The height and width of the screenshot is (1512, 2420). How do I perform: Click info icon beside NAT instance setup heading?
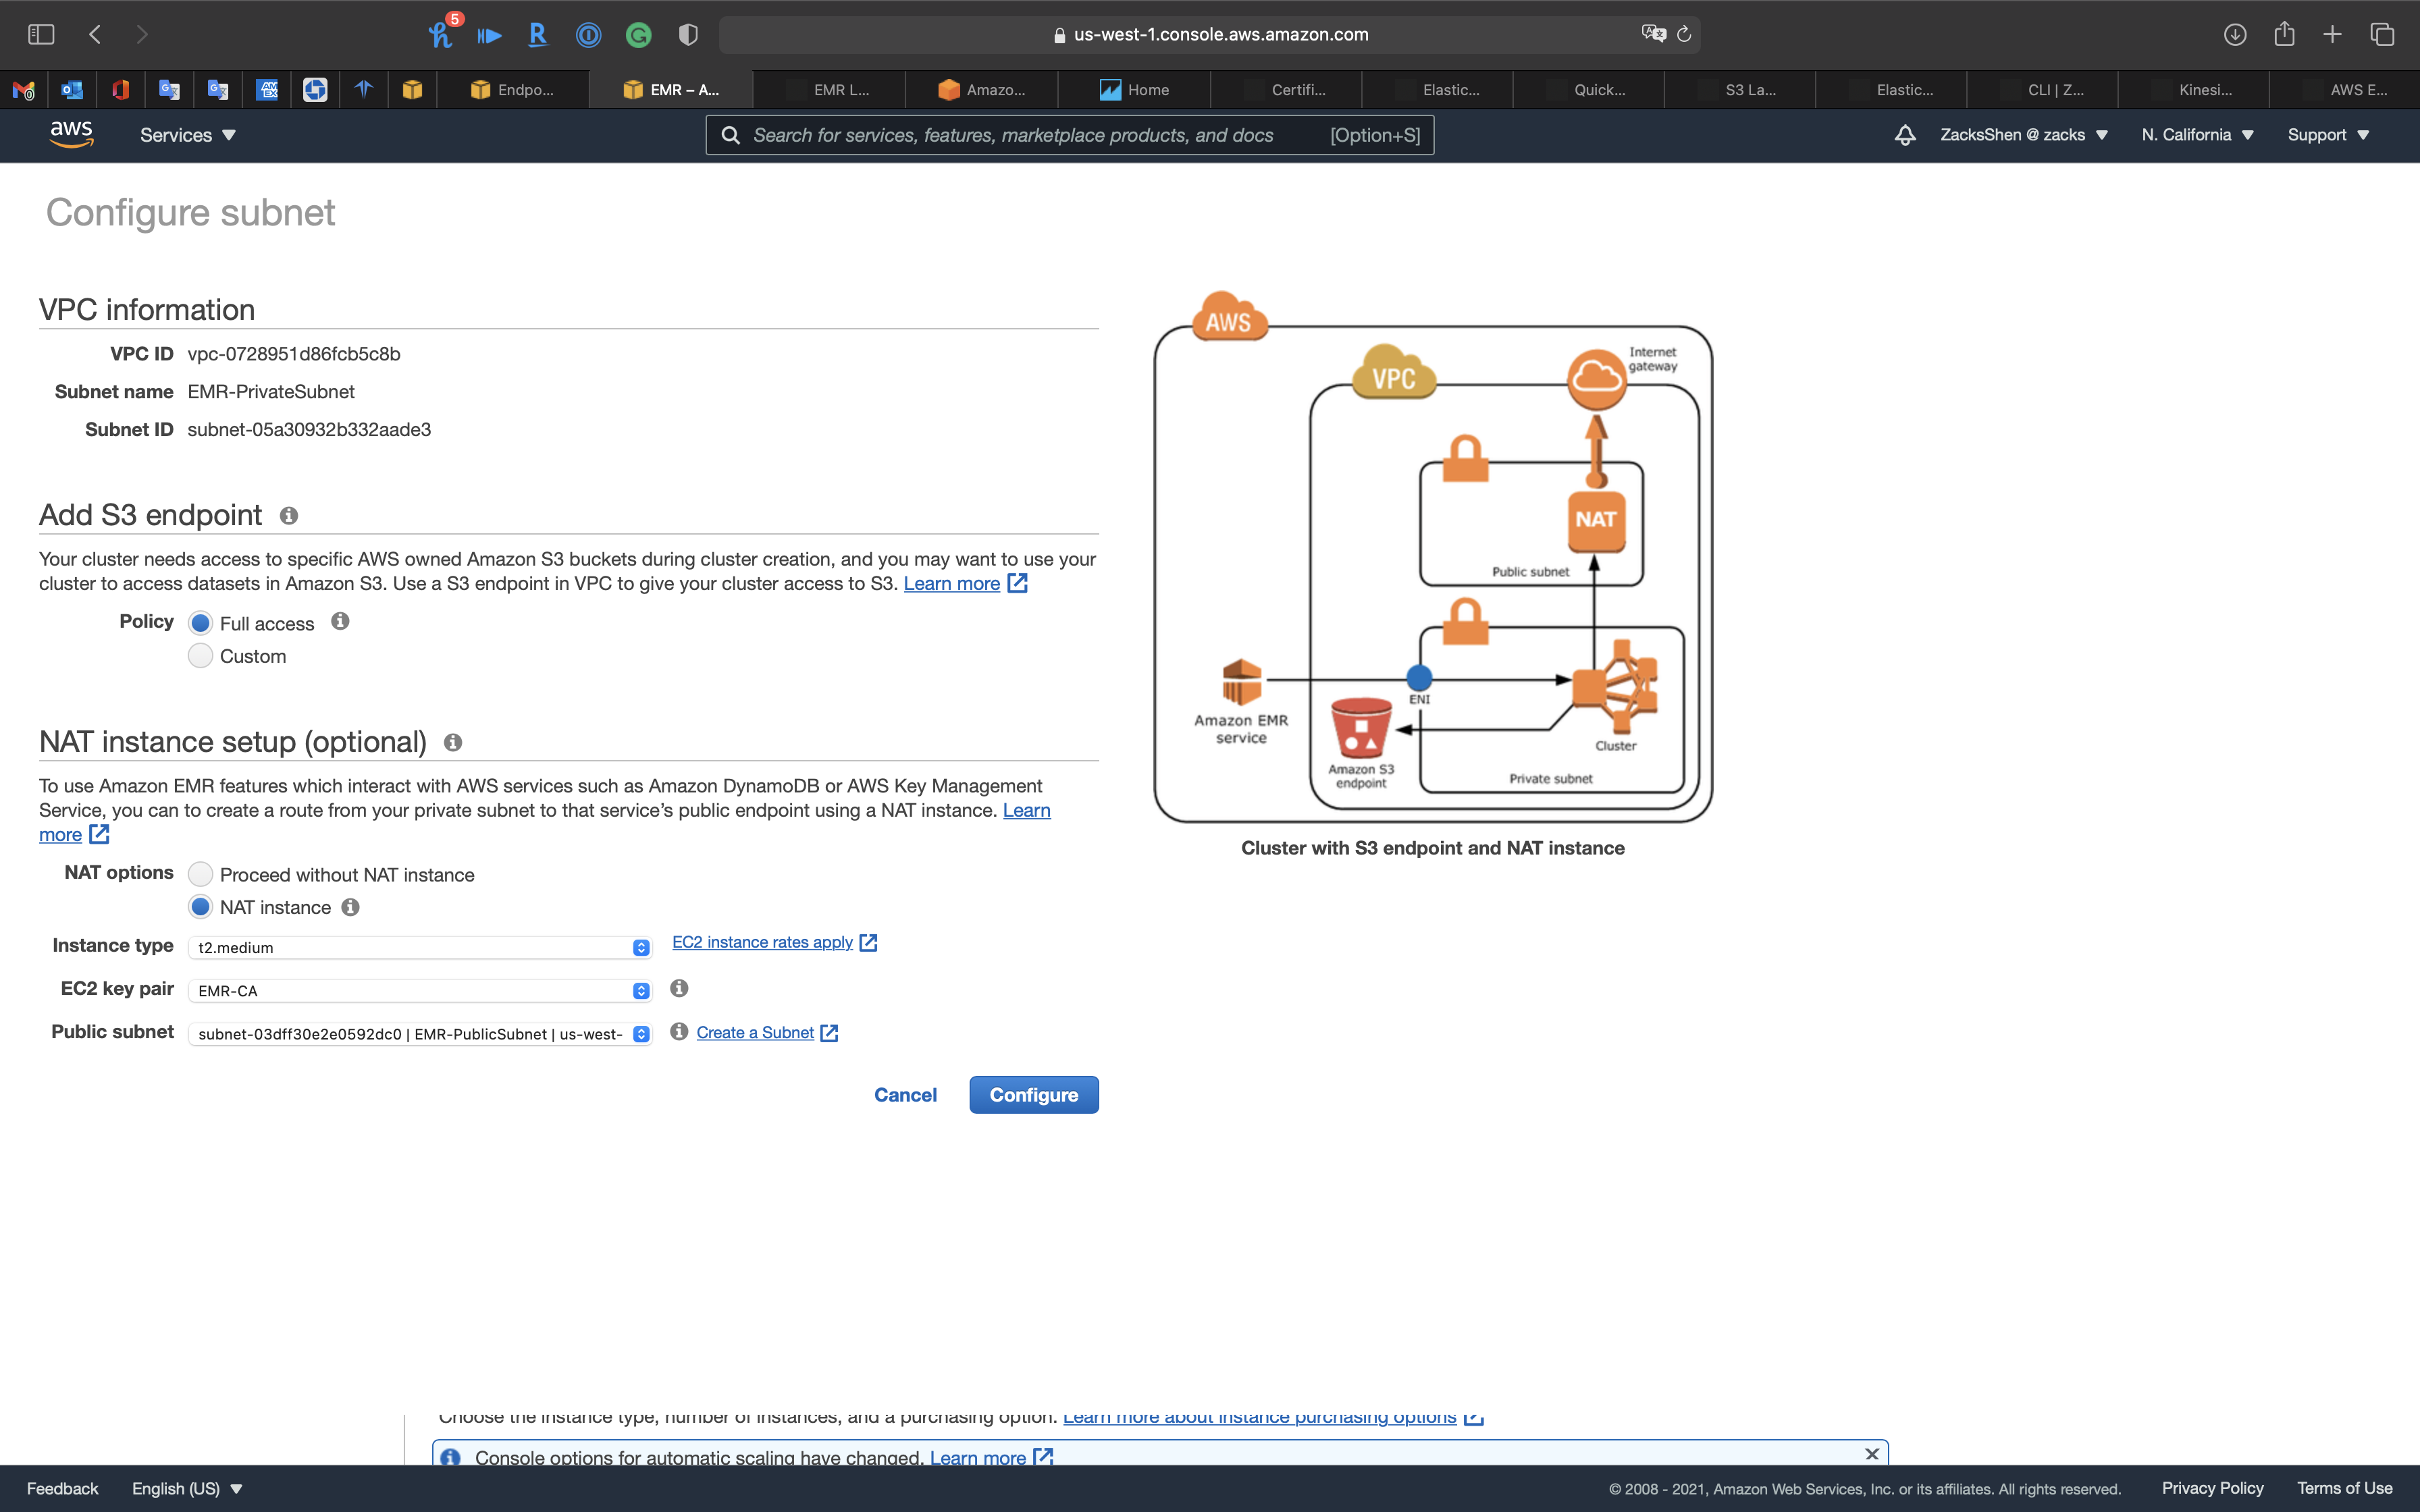tap(453, 742)
